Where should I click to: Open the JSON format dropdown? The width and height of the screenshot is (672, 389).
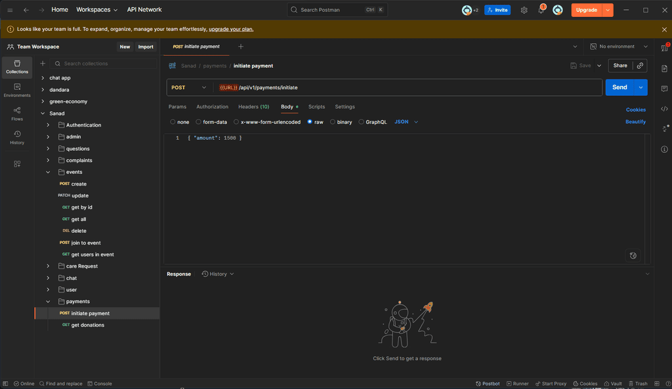(406, 122)
